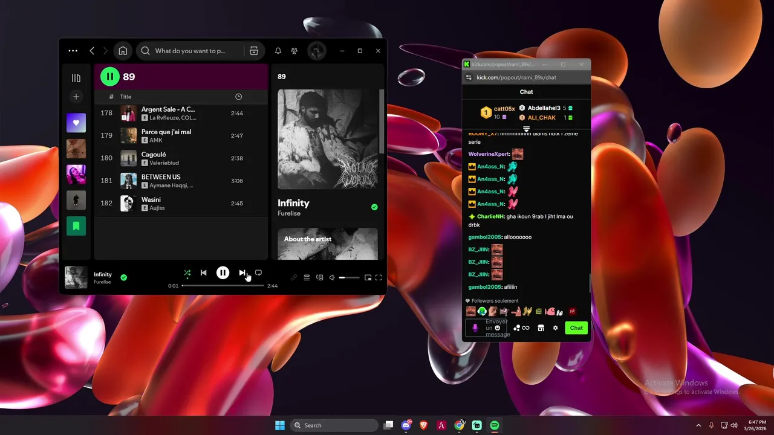Open the Kick chat shop icon
The width and height of the screenshot is (774, 435).
pos(541,328)
